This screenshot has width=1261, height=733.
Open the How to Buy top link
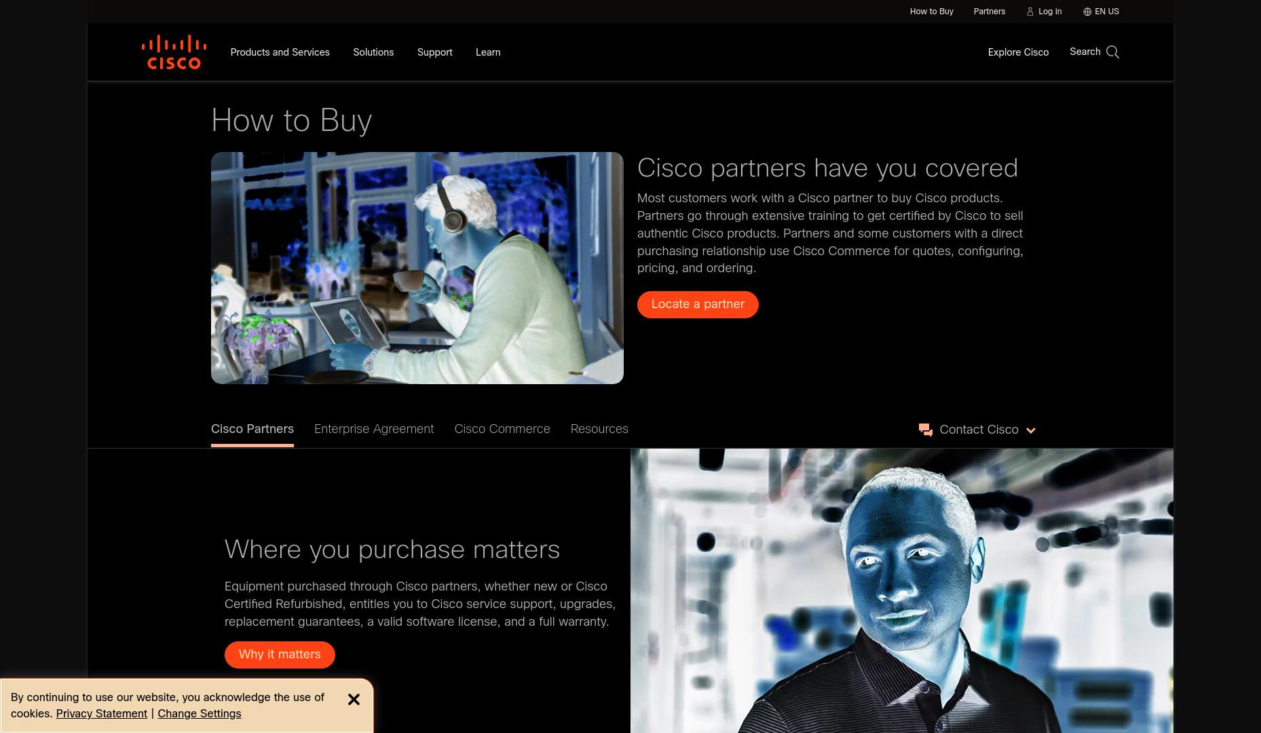click(x=931, y=12)
